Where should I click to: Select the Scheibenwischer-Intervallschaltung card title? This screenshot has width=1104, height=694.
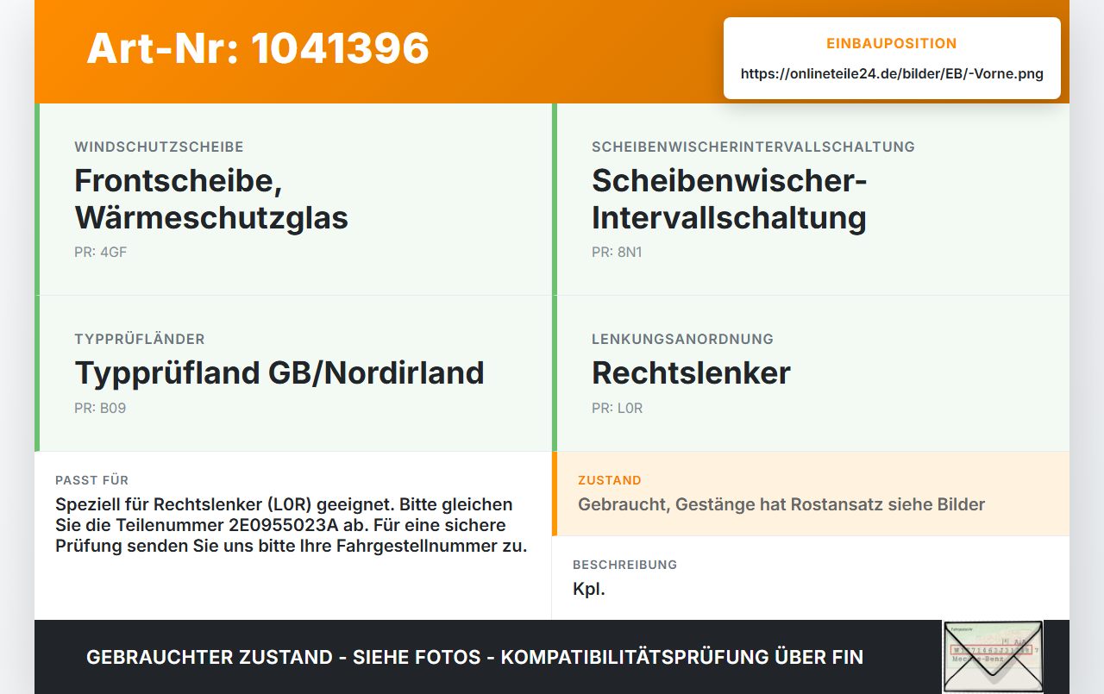[729, 199]
